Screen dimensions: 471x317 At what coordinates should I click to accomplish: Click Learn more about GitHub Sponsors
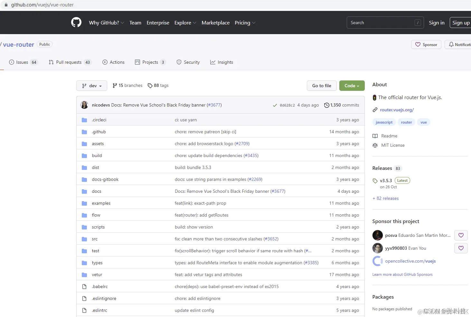402,275
